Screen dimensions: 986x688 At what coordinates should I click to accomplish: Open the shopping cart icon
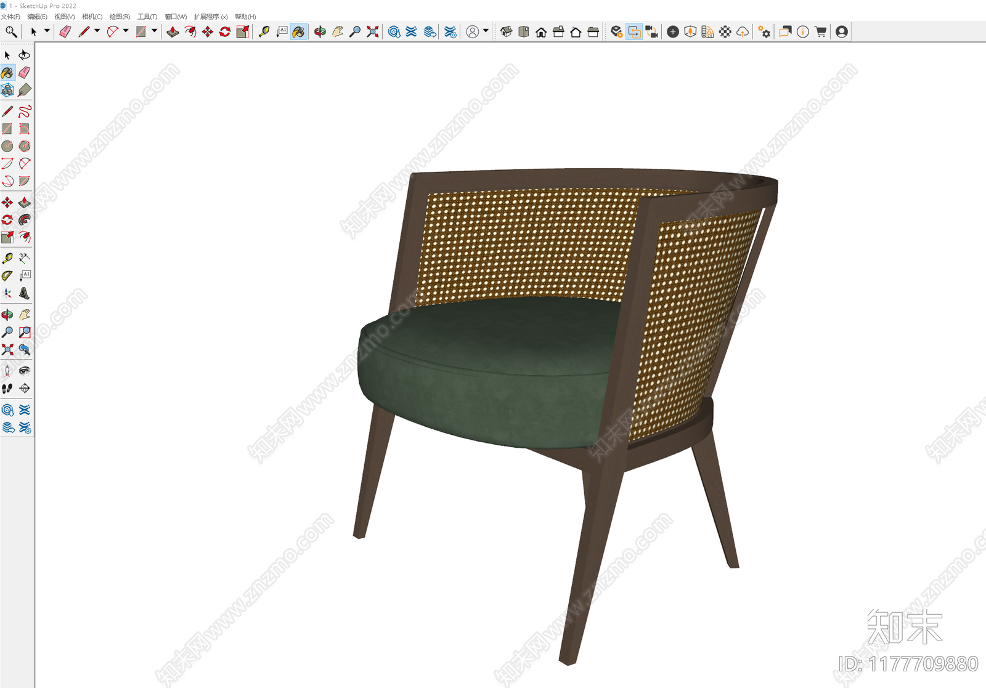pyautogui.click(x=820, y=31)
